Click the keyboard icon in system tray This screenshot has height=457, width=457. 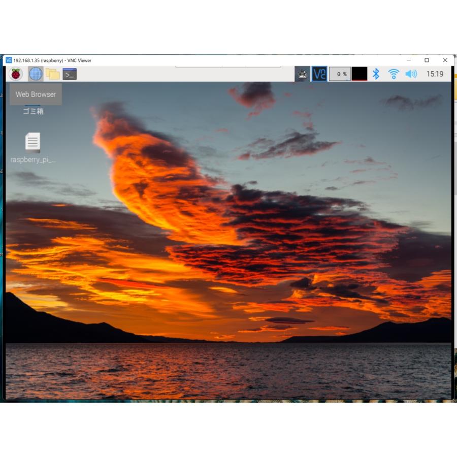point(302,74)
